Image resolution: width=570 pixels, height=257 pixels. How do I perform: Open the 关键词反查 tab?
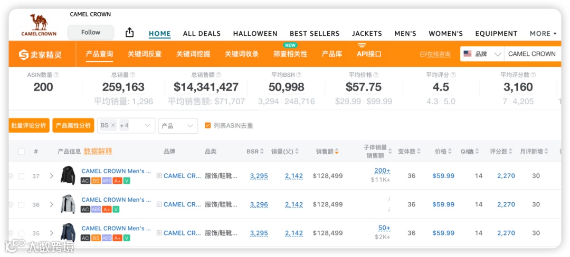pos(144,54)
